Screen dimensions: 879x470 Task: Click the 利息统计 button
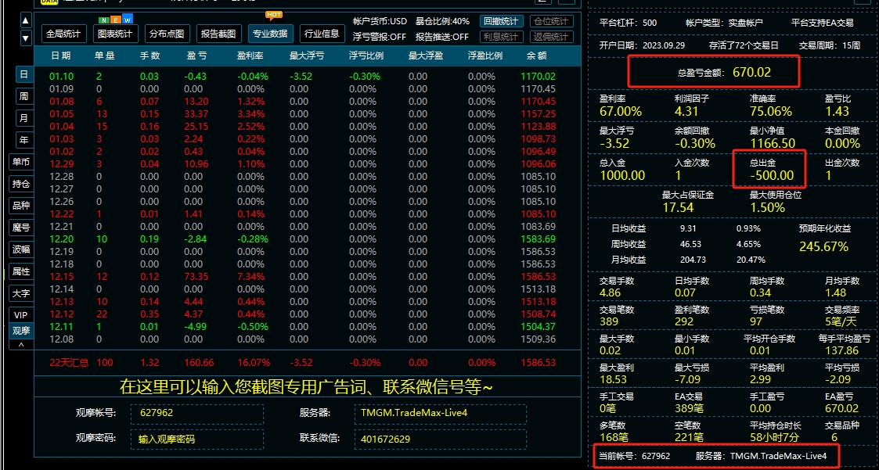502,37
